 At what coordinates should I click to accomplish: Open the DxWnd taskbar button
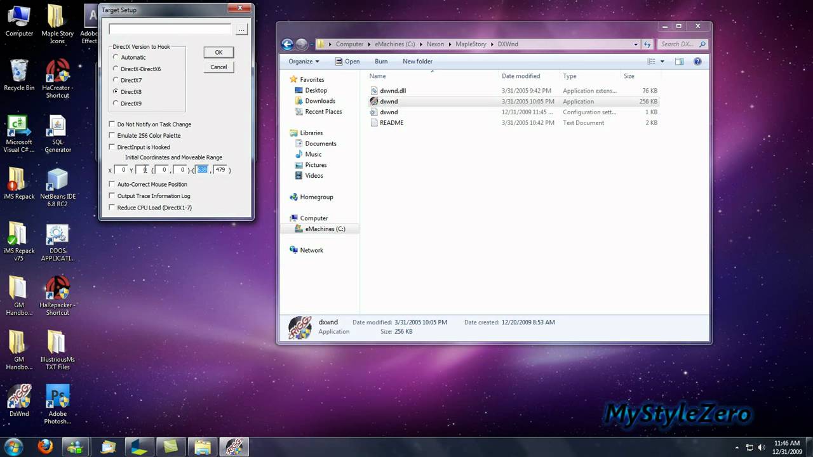point(233,447)
